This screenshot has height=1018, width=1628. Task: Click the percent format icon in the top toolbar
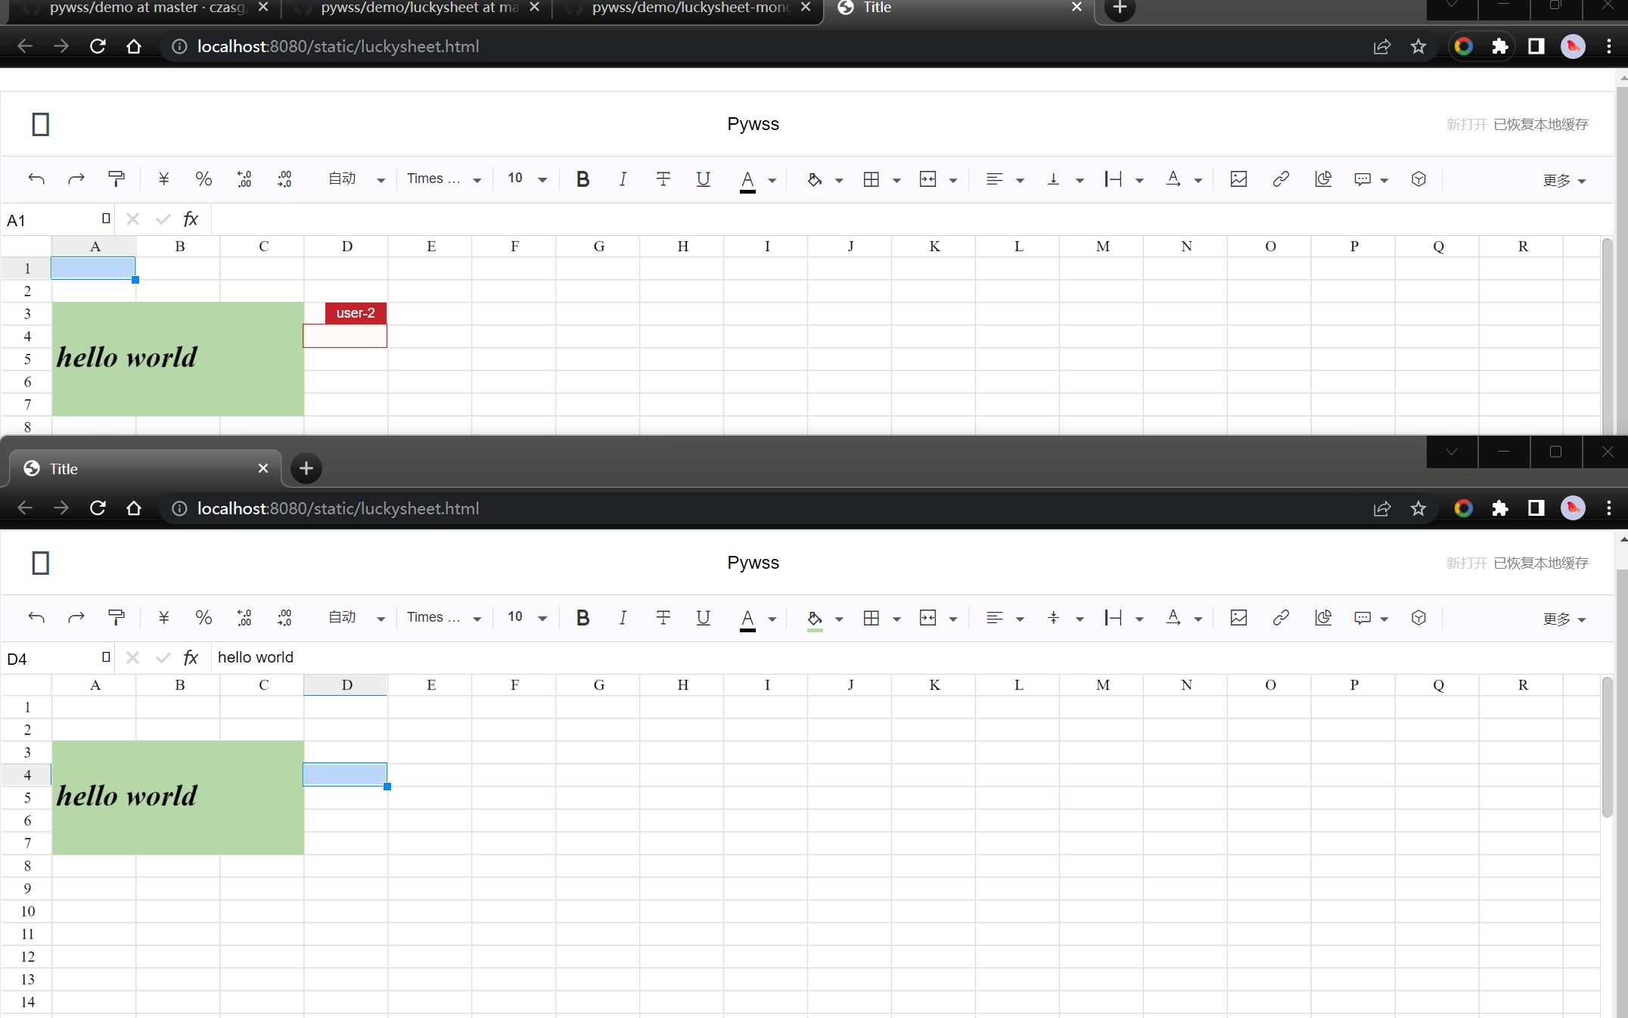pyautogui.click(x=203, y=179)
